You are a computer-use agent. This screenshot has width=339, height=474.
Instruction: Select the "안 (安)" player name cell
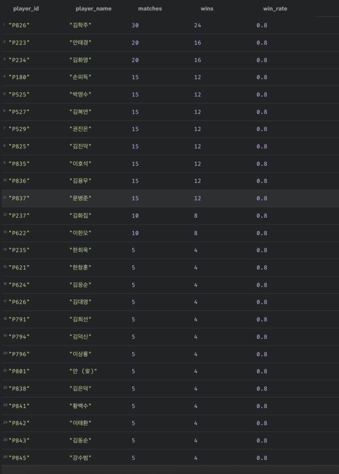click(x=82, y=371)
